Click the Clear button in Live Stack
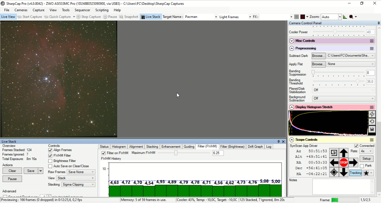 pos(12,171)
